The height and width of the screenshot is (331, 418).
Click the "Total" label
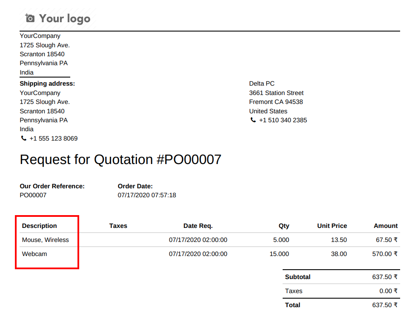(293, 305)
